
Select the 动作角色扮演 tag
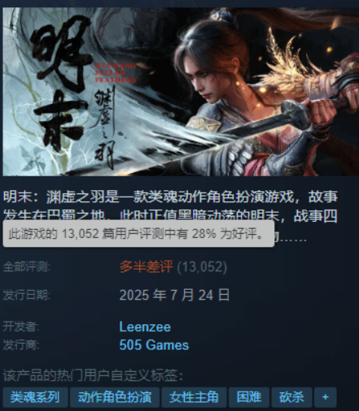point(115,397)
